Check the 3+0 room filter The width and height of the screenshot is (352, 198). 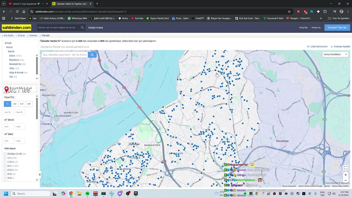point(5,178)
